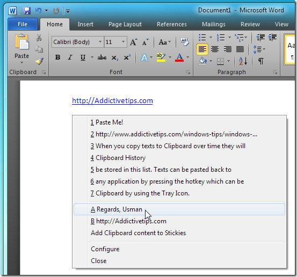Open the Review tab
This screenshot has width=297, height=277.
(250, 24)
